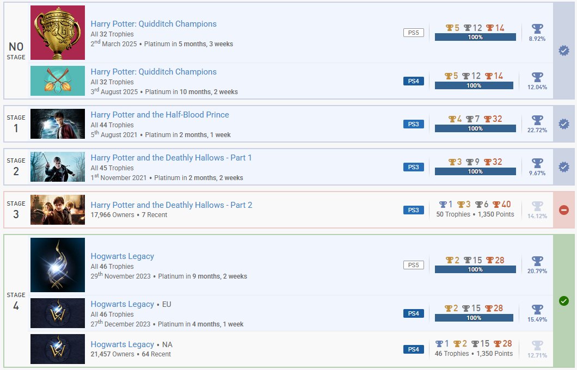
Task: Click red minus status icon for Stage 3
Action: [564, 210]
